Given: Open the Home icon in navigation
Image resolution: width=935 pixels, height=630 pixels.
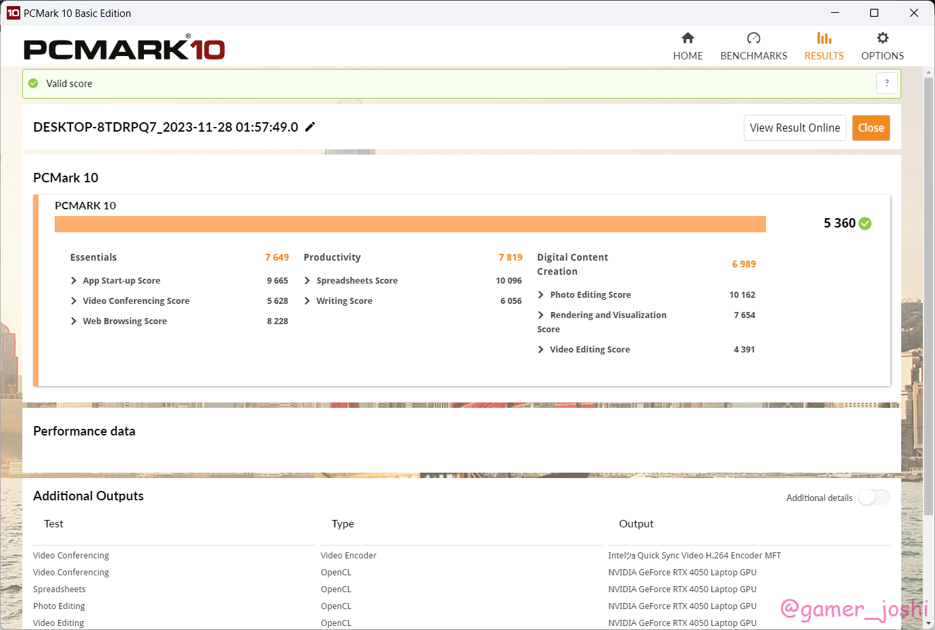Looking at the screenshot, I should [688, 38].
